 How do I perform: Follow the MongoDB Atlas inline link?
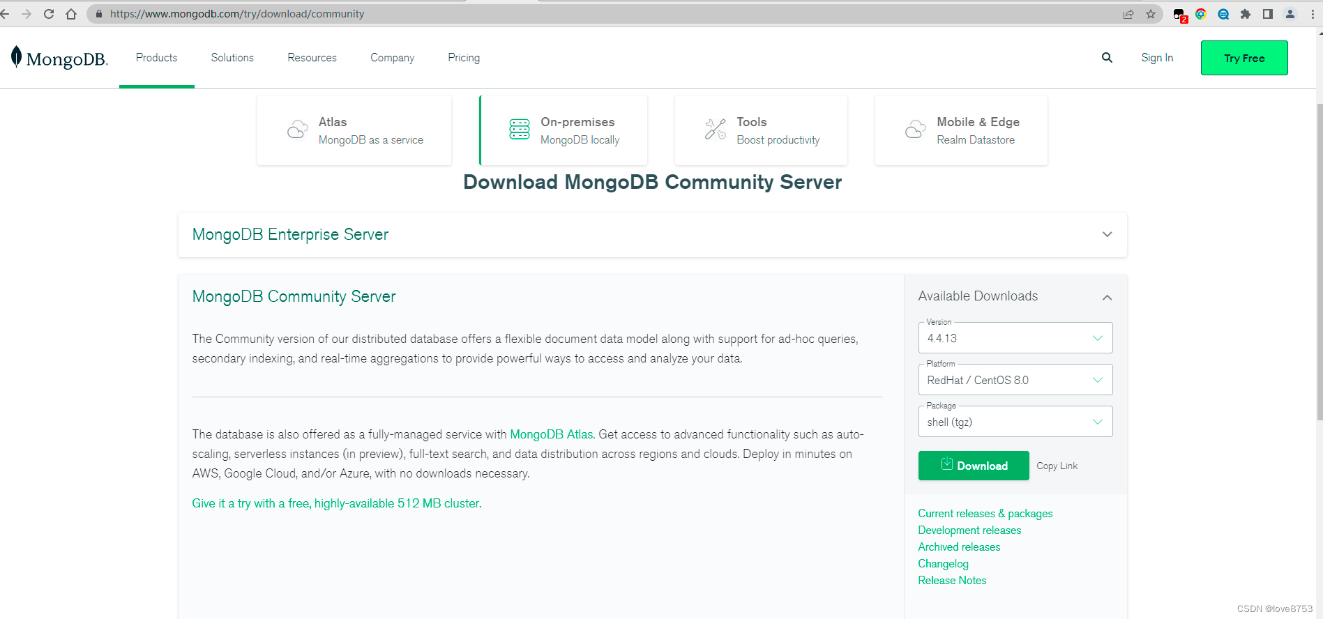pos(551,434)
